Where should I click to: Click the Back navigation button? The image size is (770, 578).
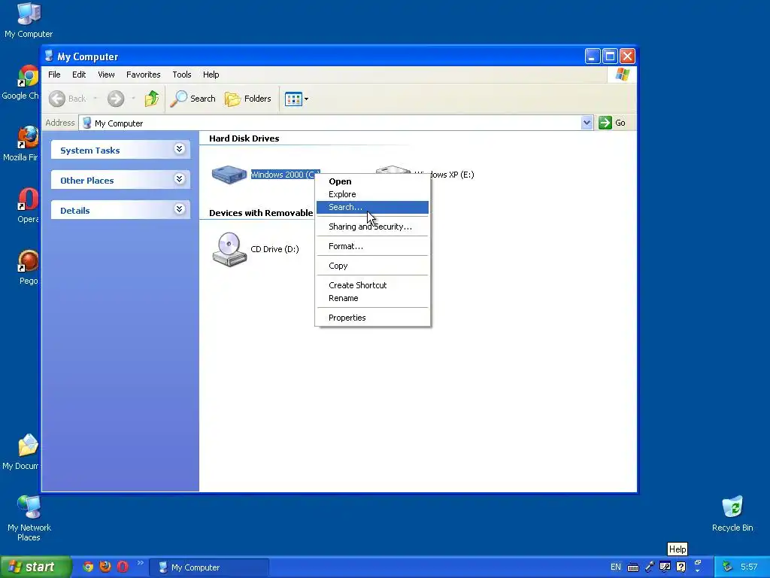[x=68, y=99]
